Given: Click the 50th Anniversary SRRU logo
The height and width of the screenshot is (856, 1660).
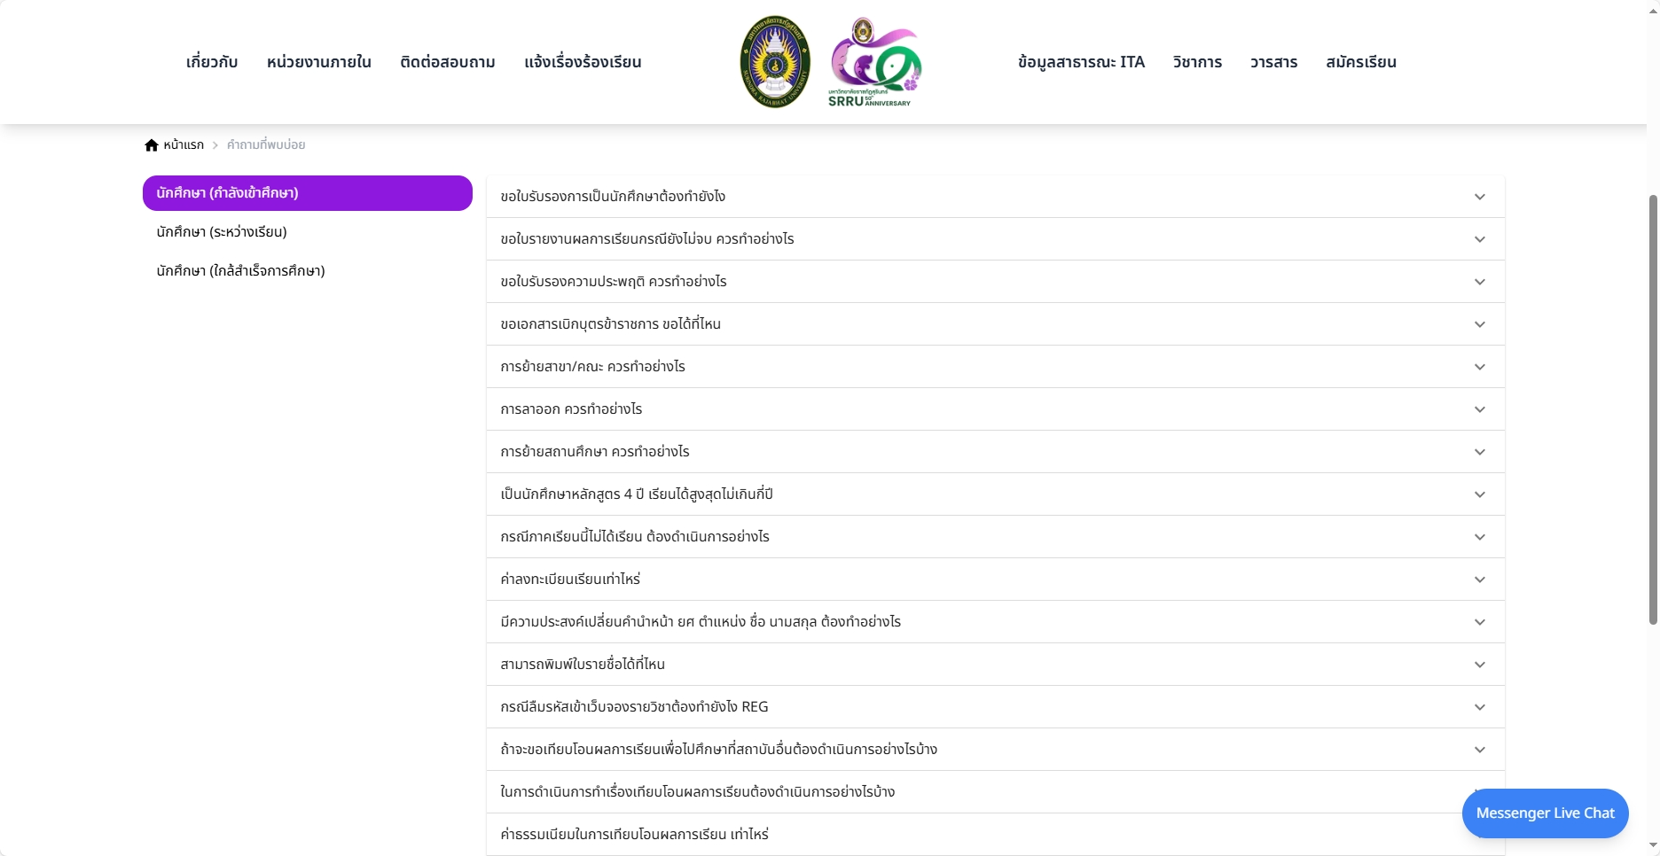Looking at the screenshot, I should (874, 64).
